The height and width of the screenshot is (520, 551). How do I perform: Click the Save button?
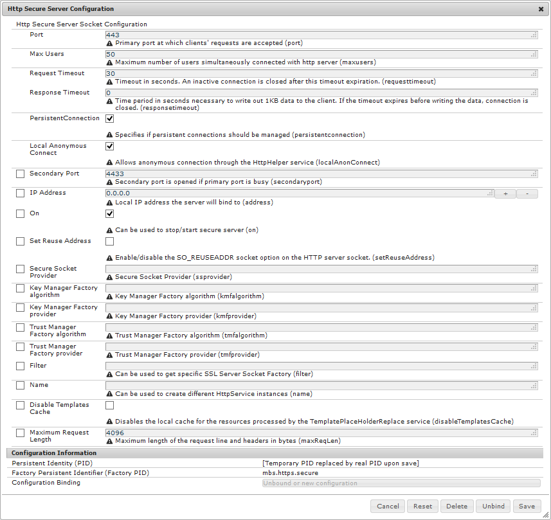coord(527,506)
